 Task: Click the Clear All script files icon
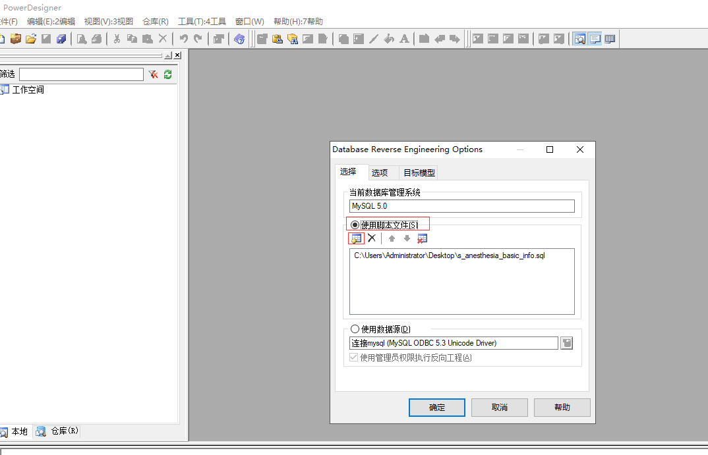423,238
